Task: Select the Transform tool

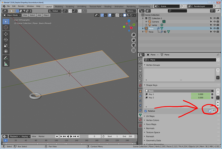Action: point(6,51)
